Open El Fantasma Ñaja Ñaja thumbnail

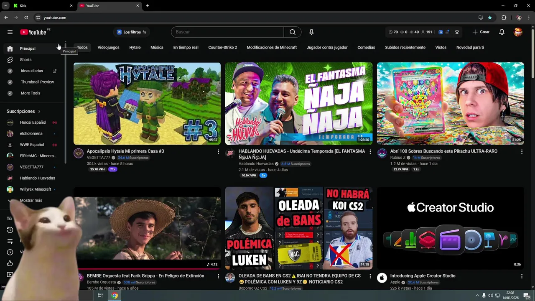299,104
